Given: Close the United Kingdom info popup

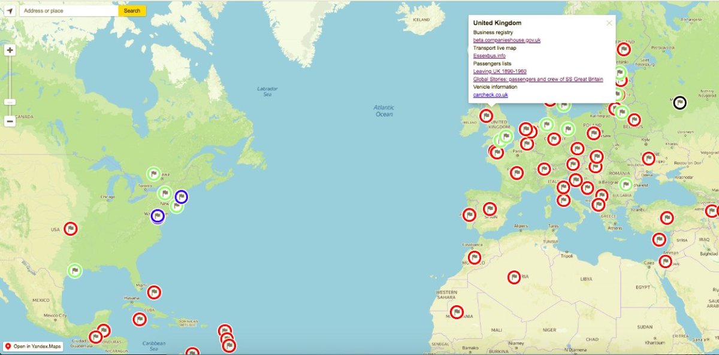Looking at the screenshot, I should coord(609,22).
